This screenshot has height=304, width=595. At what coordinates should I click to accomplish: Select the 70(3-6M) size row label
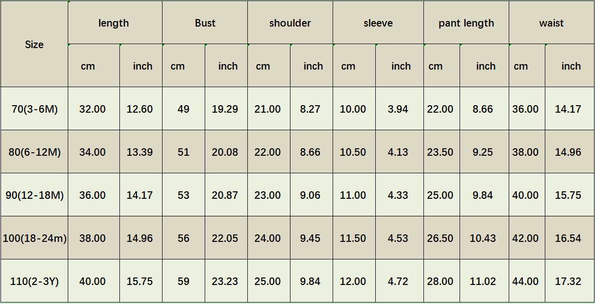coord(34,109)
